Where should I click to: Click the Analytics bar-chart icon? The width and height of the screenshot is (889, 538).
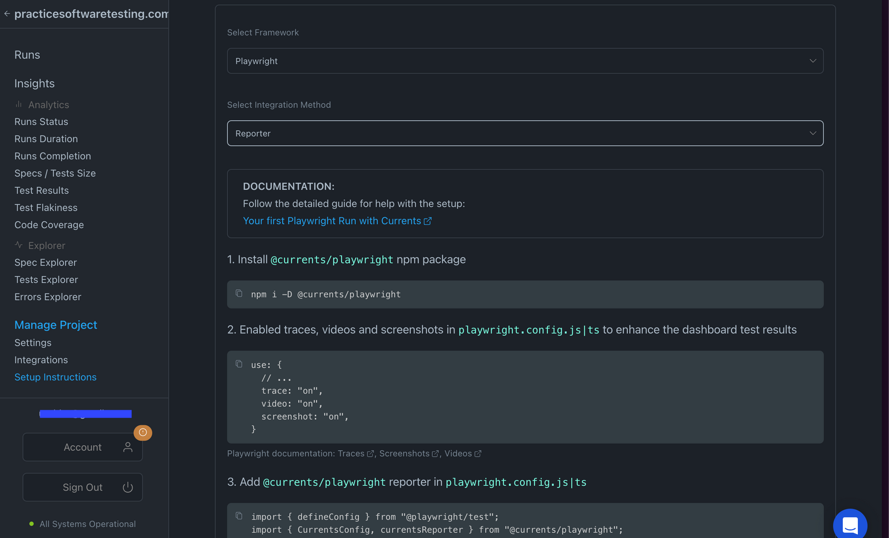[x=18, y=104]
